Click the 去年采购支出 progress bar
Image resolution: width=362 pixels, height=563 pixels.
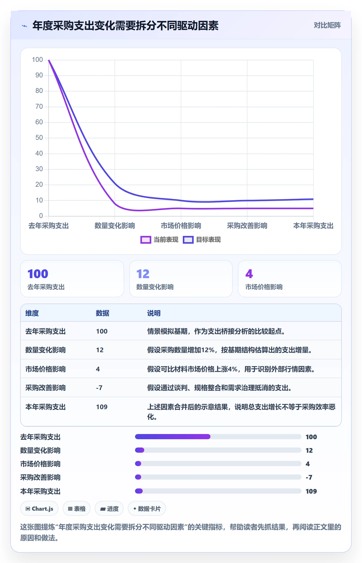click(x=218, y=437)
